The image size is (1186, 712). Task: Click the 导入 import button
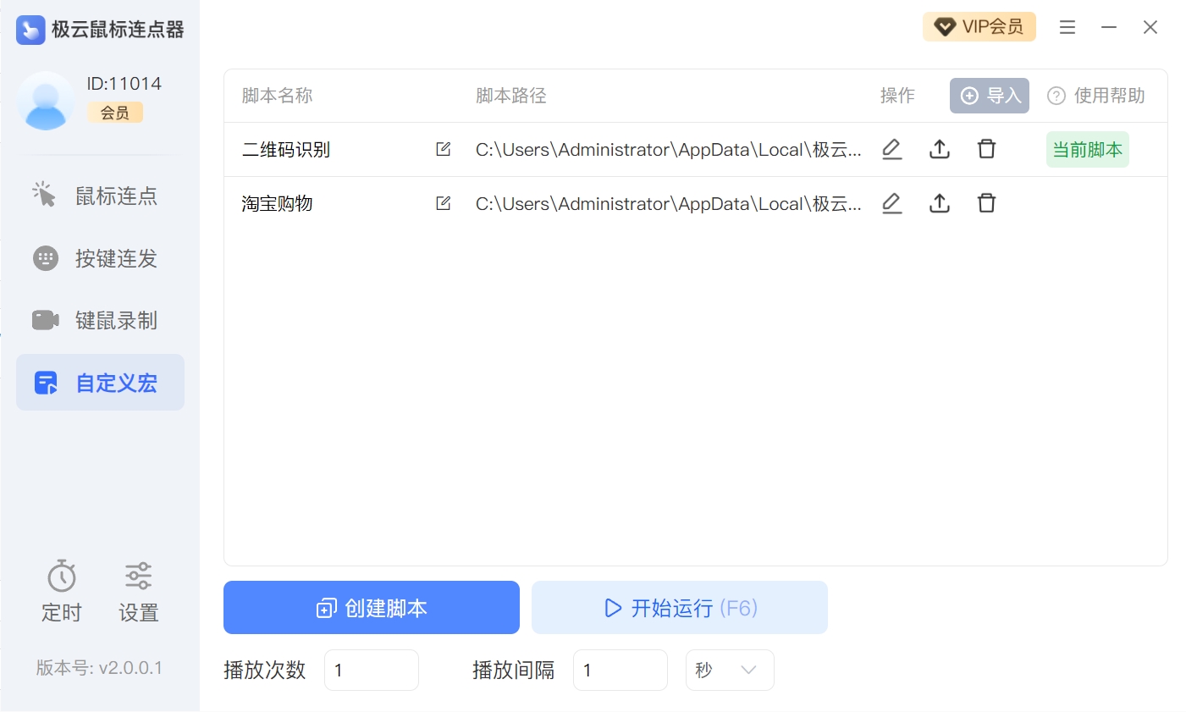[989, 96]
